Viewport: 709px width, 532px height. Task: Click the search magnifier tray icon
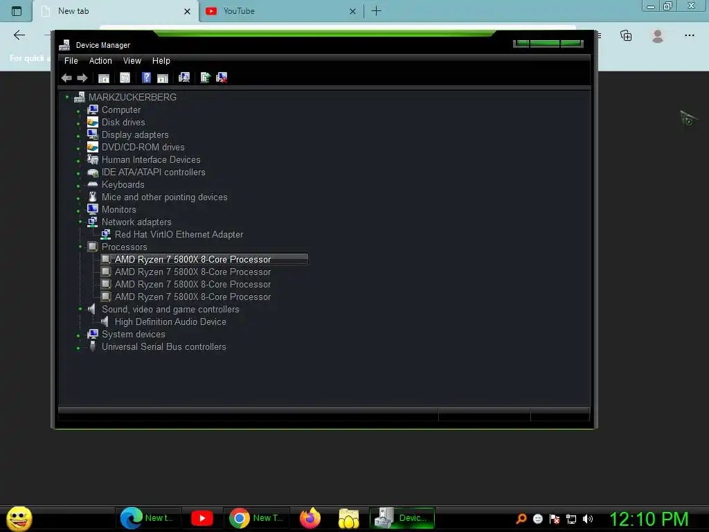[x=521, y=519]
